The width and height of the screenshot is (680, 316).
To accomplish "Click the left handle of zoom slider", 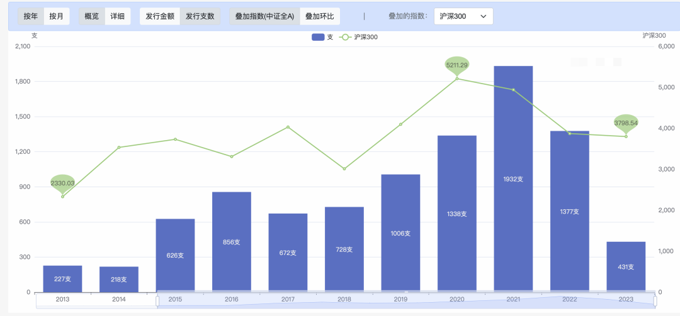I will 157,302.
